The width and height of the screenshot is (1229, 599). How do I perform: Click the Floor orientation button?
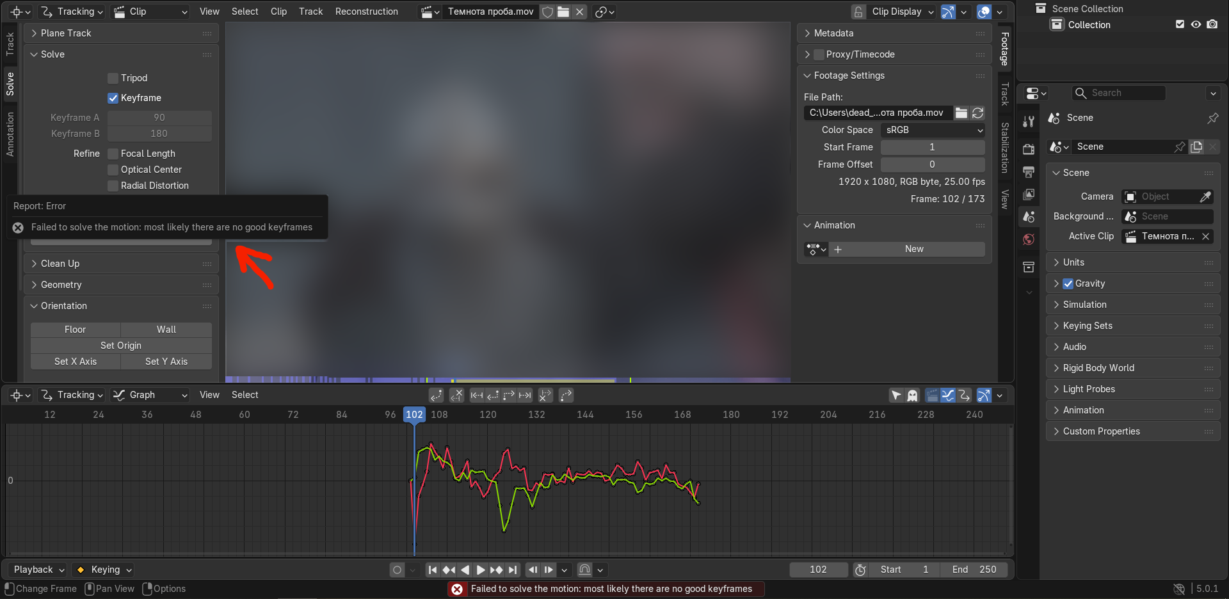click(x=76, y=330)
